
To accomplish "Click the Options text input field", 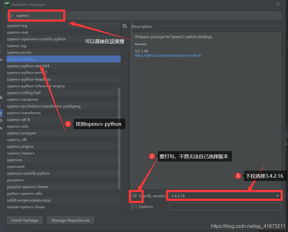I will [225, 206].
